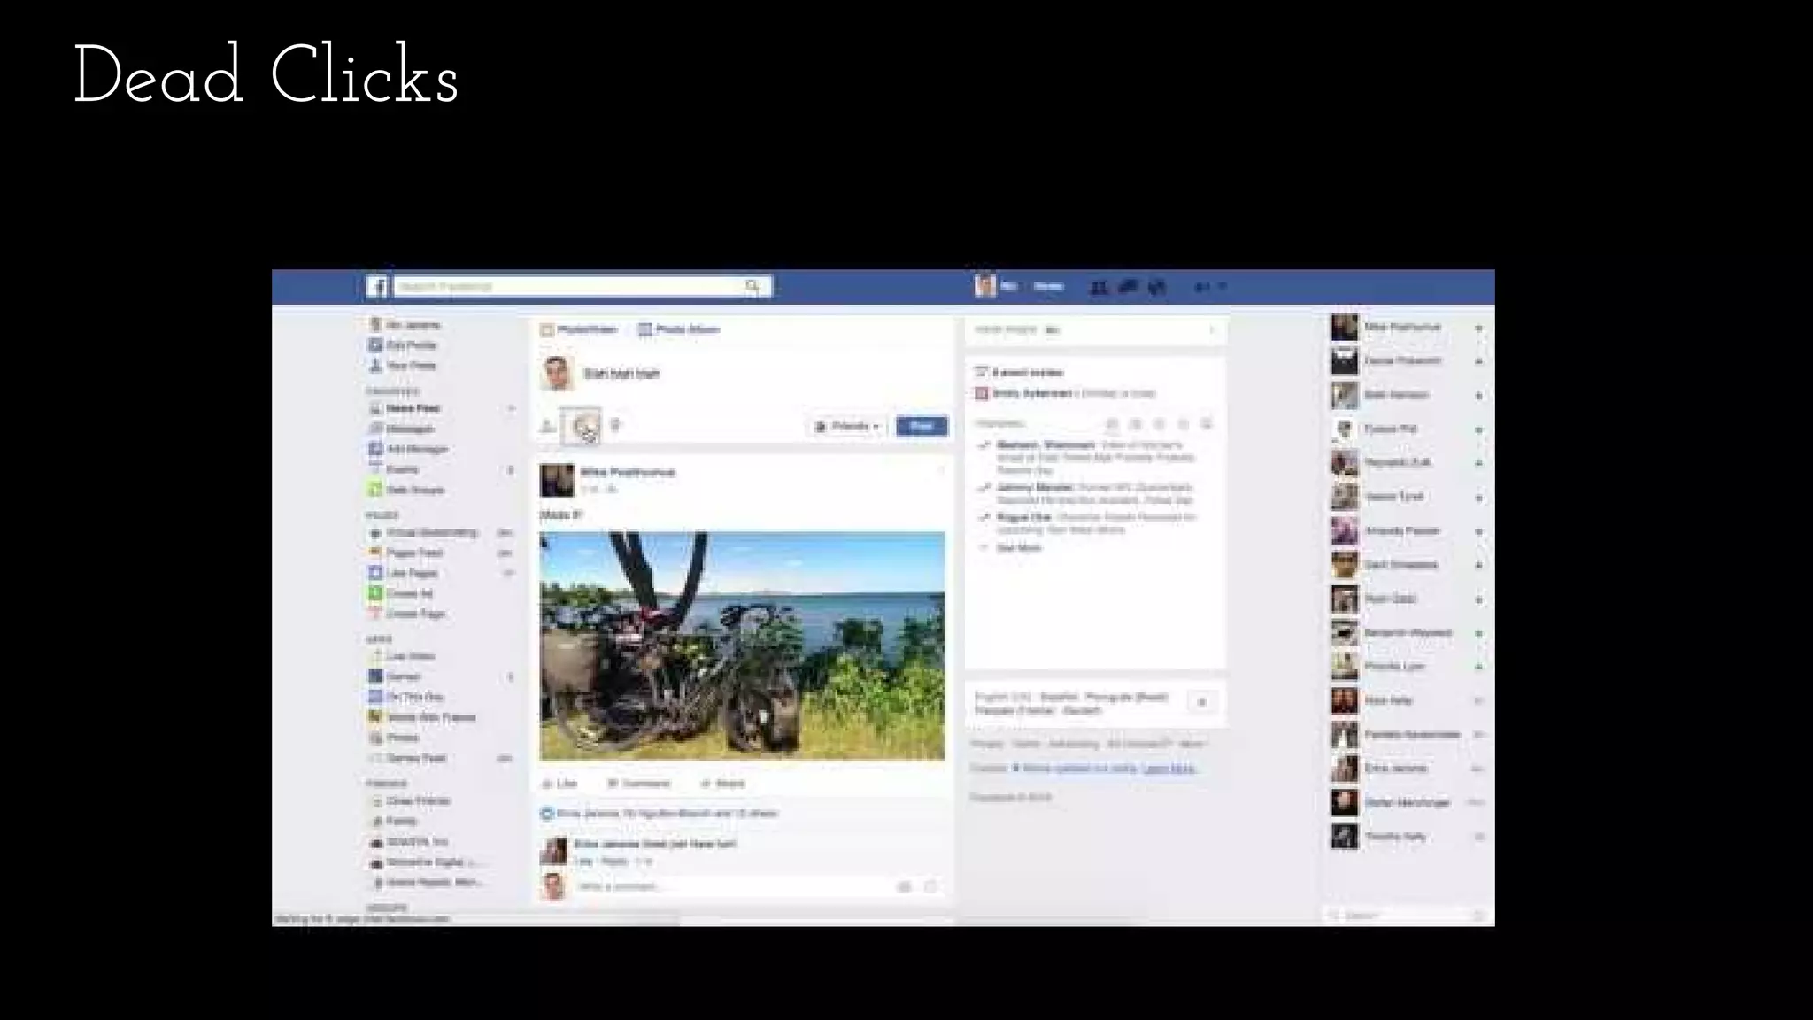
Task: Click the sticker icon in the comment box
Action: pyautogui.click(x=930, y=886)
